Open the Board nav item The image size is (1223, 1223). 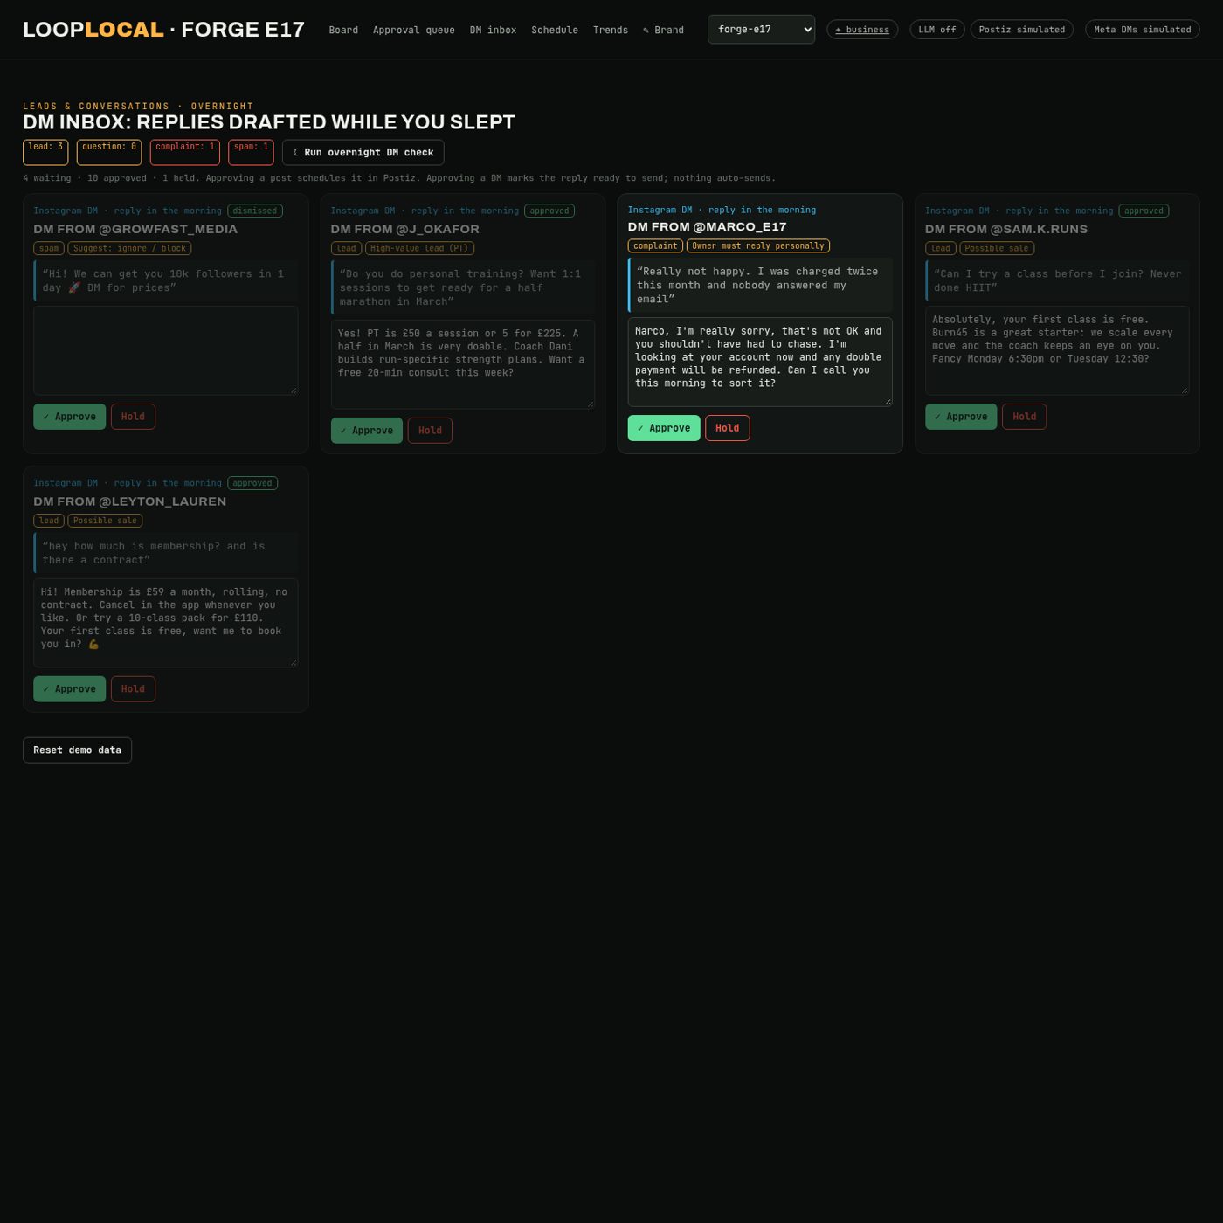click(x=343, y=30)
